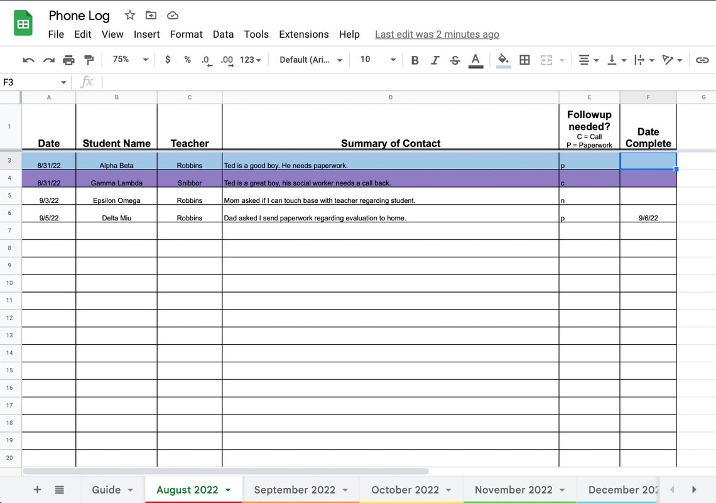
Task: Open the Extensions menu
Action: (303, 35)
